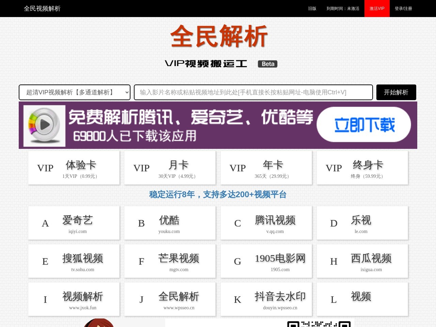Viewport: 436px width, 327px height.
Task: Select the VIP 月卡 card
Action: point(170,168)
